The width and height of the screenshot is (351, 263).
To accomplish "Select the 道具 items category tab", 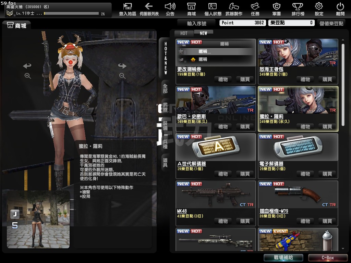I will click(x=165, y=162).
